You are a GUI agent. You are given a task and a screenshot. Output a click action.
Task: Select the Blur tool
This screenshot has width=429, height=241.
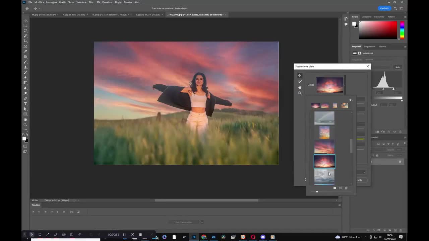pos(25,88)
